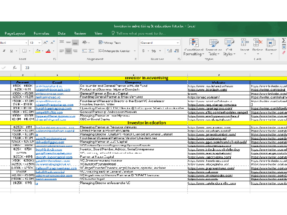Click the Conditional Formatting icon
Viewport: 287px width, 215px height.
pyautogui.click(x=194, y=43)
